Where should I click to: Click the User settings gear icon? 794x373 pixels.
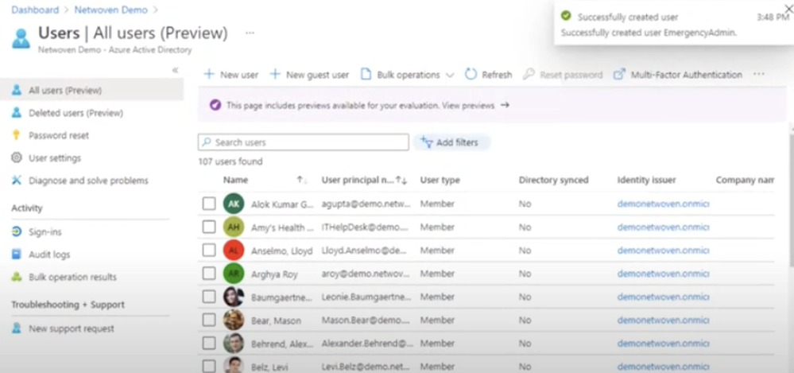pyautogui.click(x=17, y=157)
